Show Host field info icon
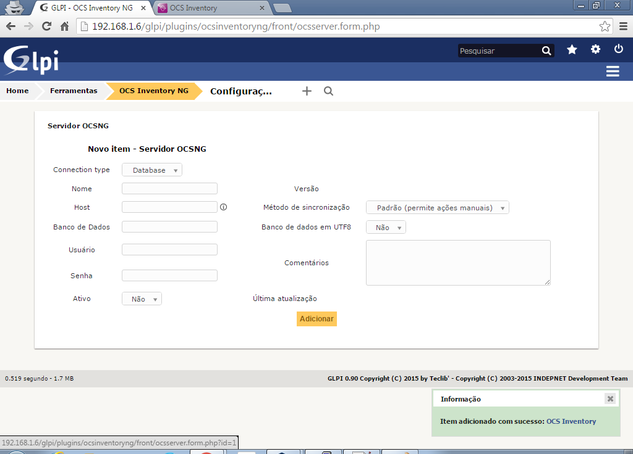Viewport: 633px width, 454px height. [223, 207]
